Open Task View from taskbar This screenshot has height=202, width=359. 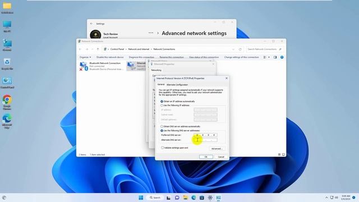click(168, 198)
